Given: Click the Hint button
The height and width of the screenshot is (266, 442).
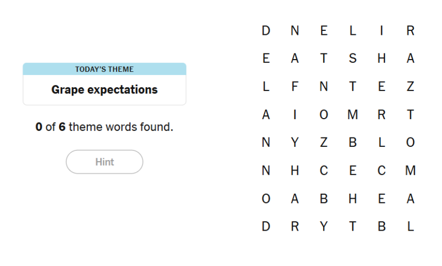Looking at the screenshot, I should pos(104,162).
